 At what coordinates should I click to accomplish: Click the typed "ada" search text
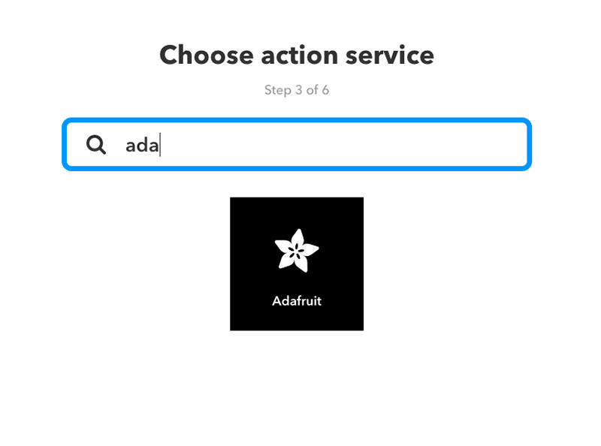tap(141, 145)
